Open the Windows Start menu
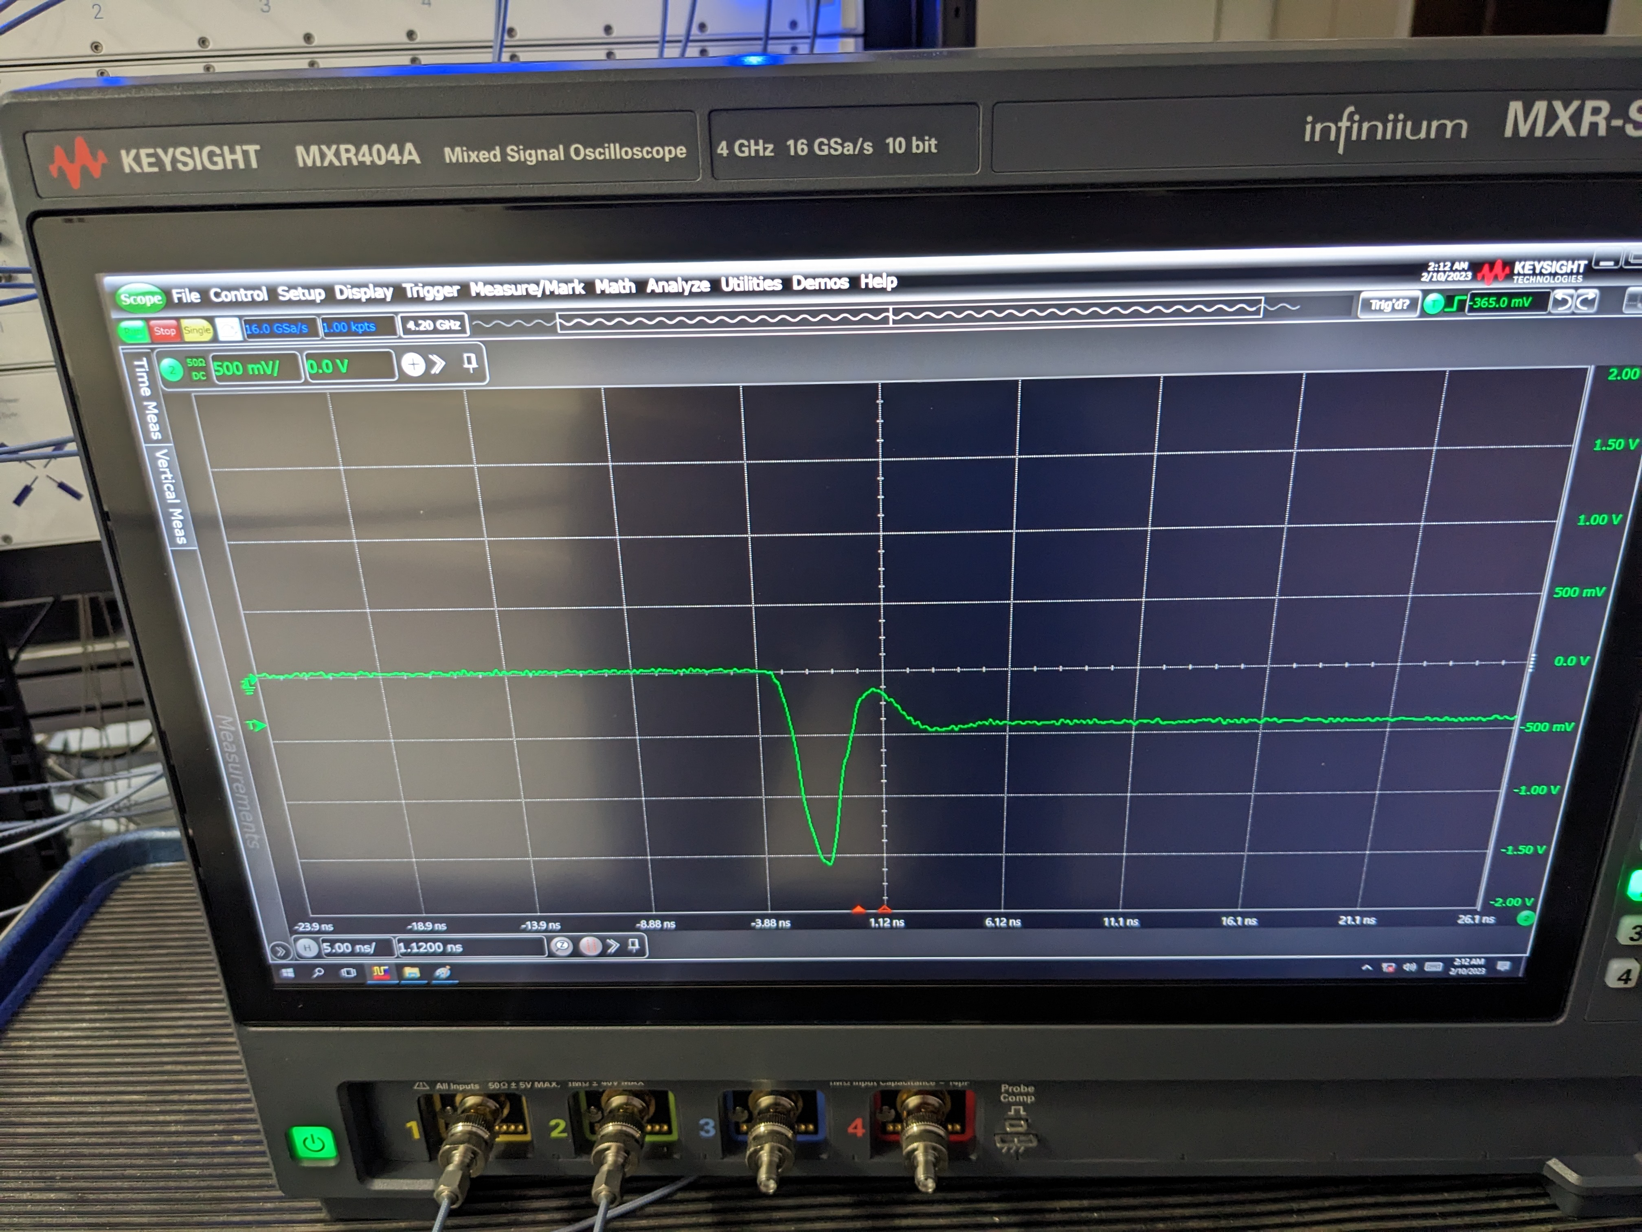 pos(288,973)
